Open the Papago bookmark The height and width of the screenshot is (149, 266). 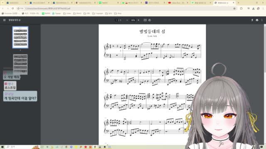pos(57,13)
